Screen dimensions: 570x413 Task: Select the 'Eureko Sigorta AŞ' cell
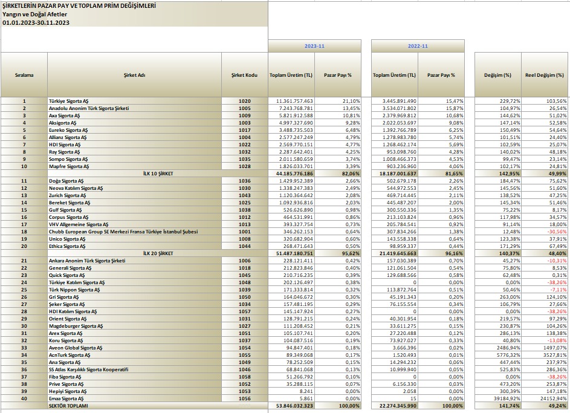[x=135, y=130]
